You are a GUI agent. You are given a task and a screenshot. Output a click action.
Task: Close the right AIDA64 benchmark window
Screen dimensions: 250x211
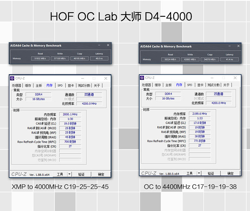[x=238, y=46]
